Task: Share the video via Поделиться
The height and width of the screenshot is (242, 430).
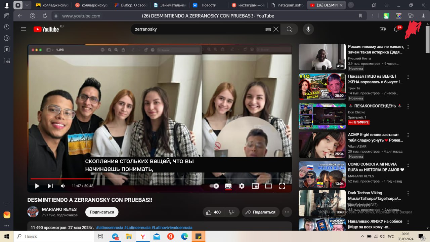Action: point(260,212)
